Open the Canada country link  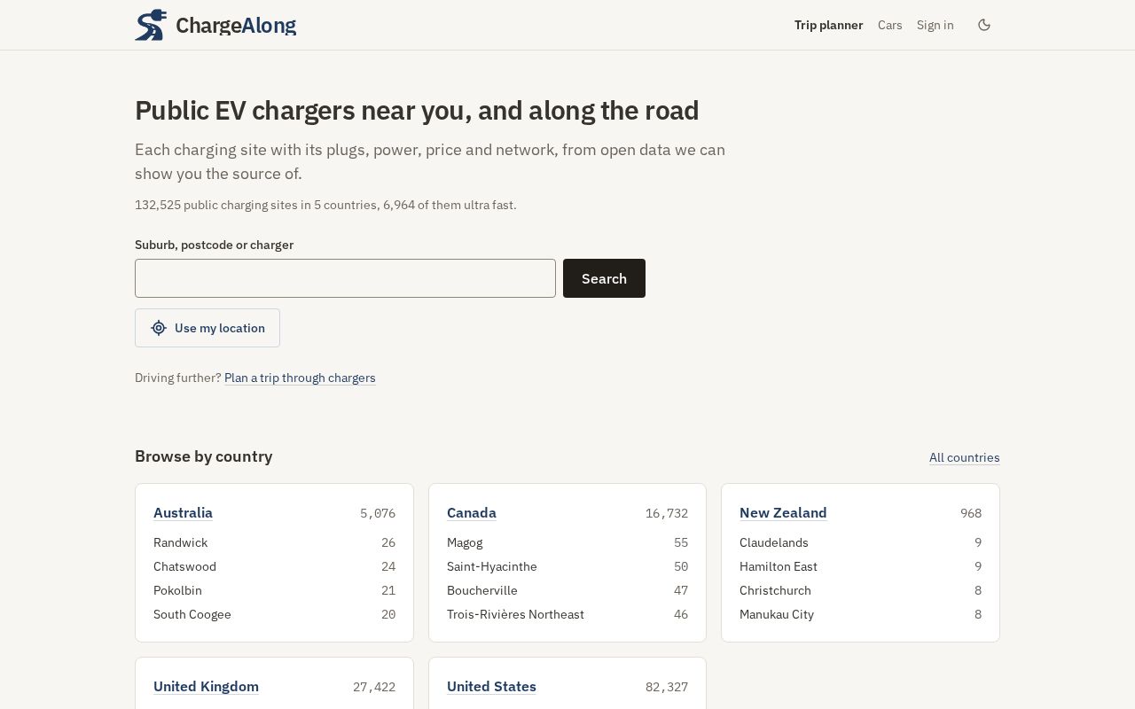coord(472,512)
